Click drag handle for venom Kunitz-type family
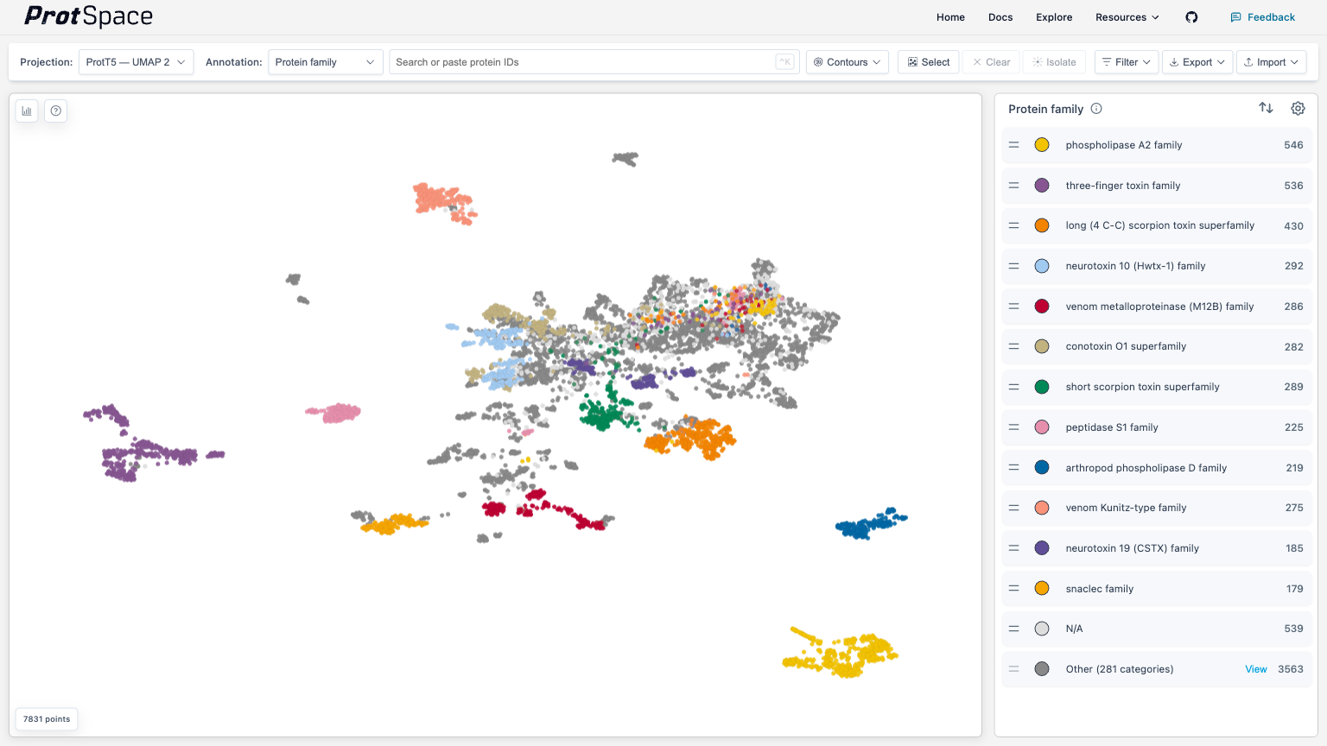The height and width of the screenshot is (746, 1327). pos(1014,508)
